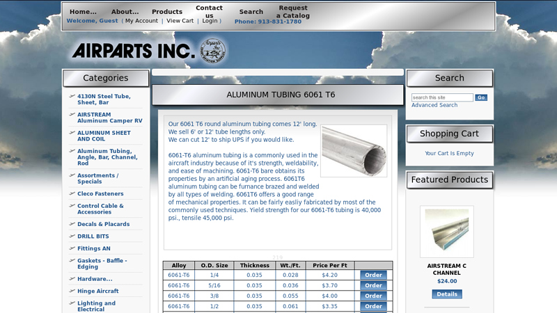Go to the Contact us page

210,12
